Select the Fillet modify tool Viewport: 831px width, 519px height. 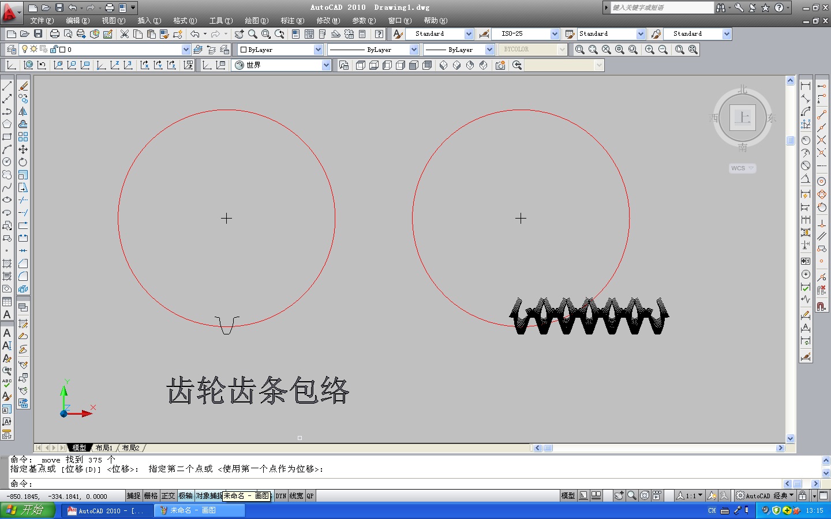point(23,276)
